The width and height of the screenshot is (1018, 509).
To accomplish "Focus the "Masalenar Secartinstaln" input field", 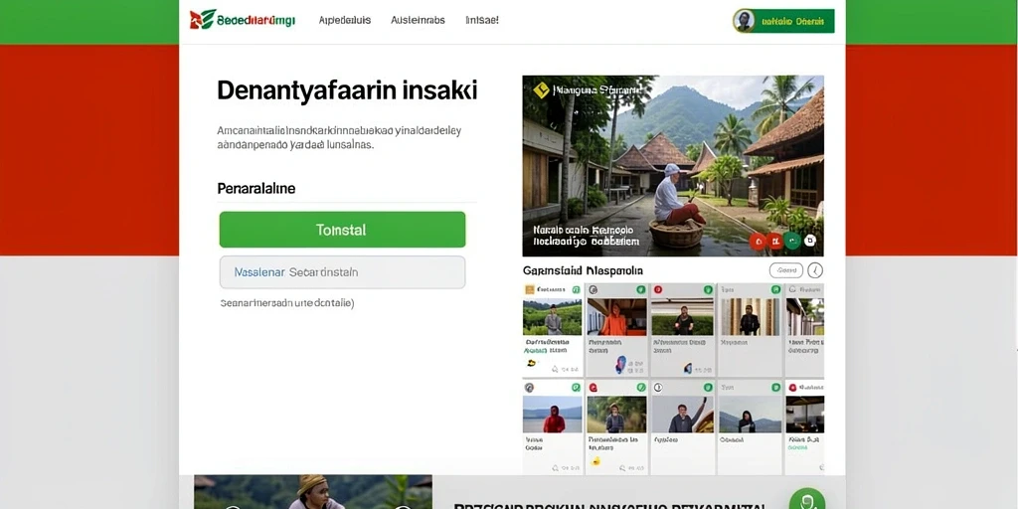I will point(342,272).
